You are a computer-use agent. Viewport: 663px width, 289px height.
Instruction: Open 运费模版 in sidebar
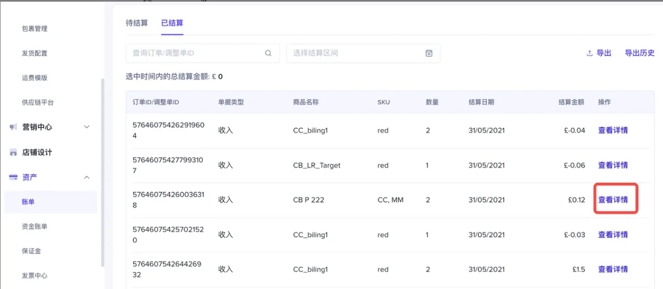click(35, 77)
